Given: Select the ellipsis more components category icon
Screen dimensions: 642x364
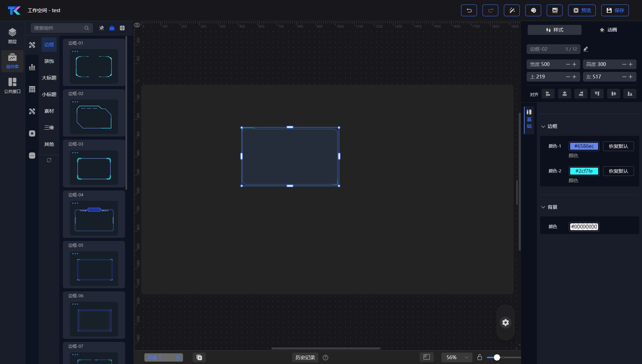Looking at the screenshot, I should 32,156.
